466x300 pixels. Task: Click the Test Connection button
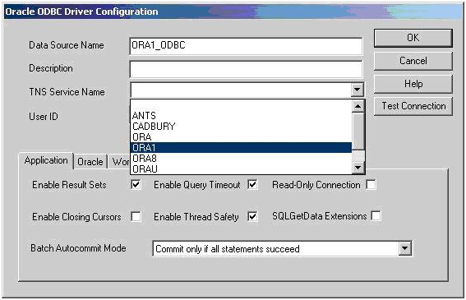click(413, 106)
